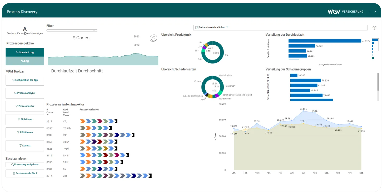Click the Others label in Schadensarten donut
This screenshot has width=383, height=195.
click(198, 81)
